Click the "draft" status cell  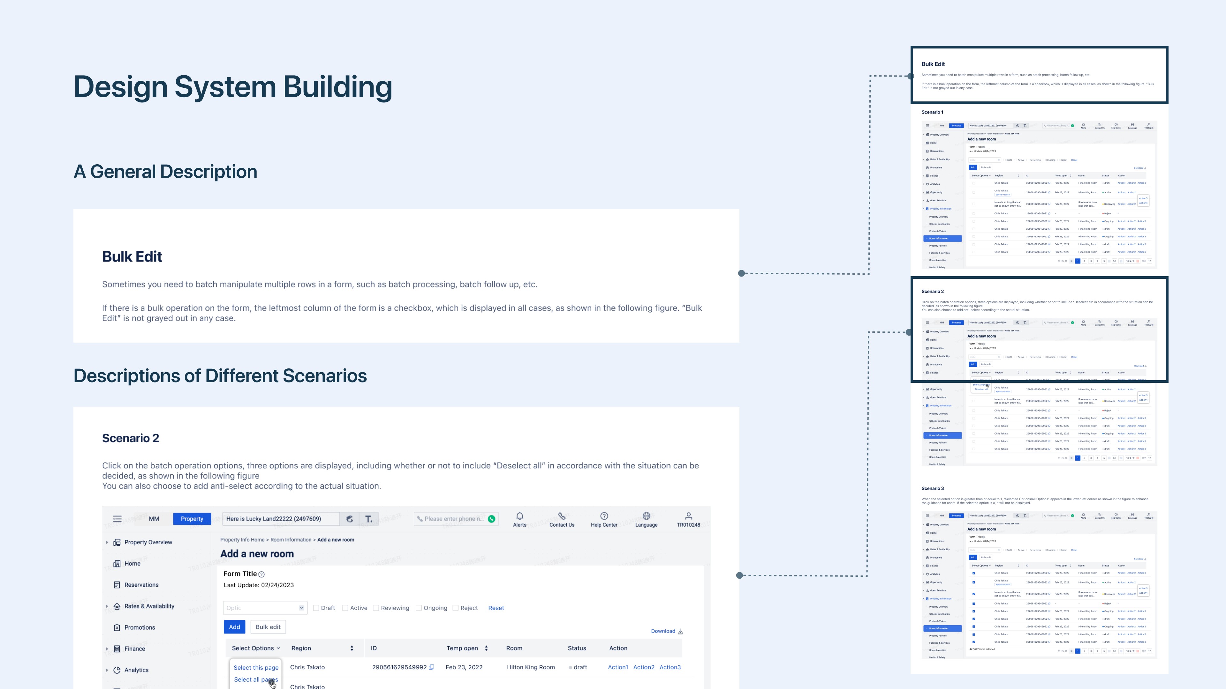pyautogui.click(x=578, y=667)
